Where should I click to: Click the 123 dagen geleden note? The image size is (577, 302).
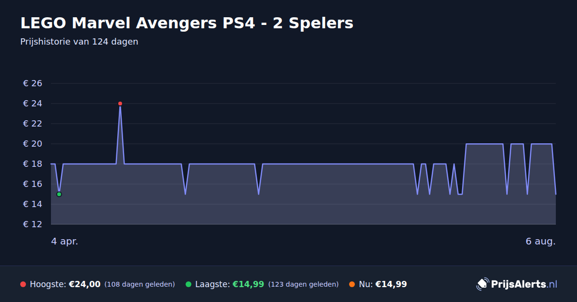[303, 284]
